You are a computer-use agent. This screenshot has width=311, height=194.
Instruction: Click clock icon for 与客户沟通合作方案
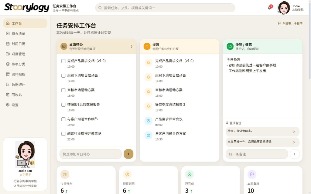tap(148, 135)
